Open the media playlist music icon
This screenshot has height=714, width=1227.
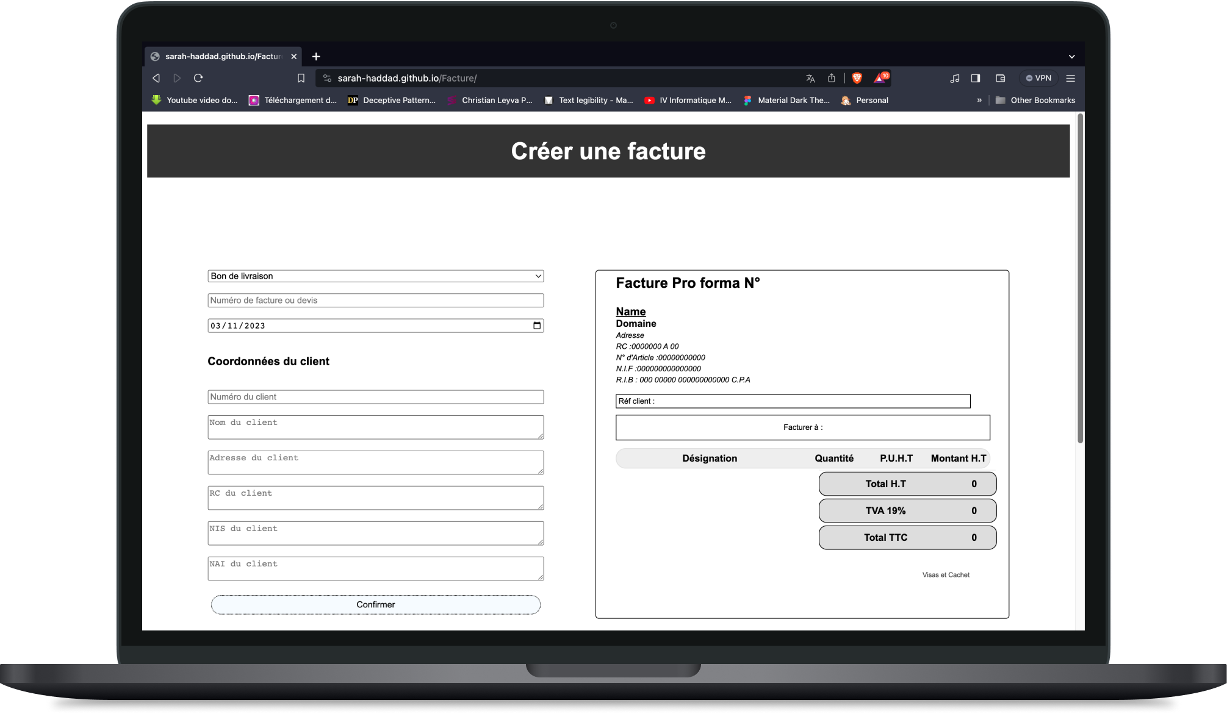tap(955, 78)
